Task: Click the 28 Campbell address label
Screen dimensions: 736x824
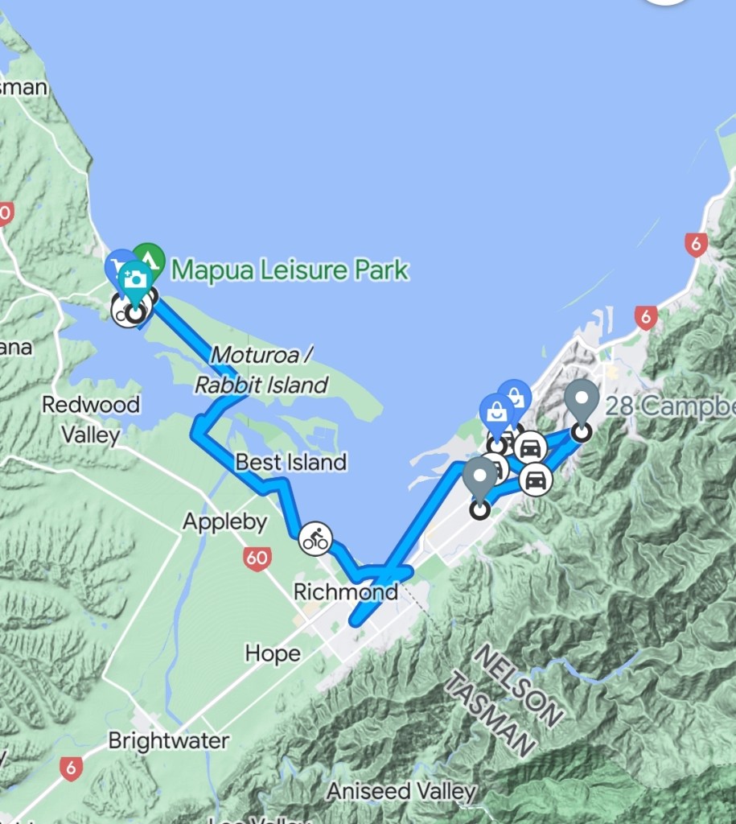Action: coord(670,406)
